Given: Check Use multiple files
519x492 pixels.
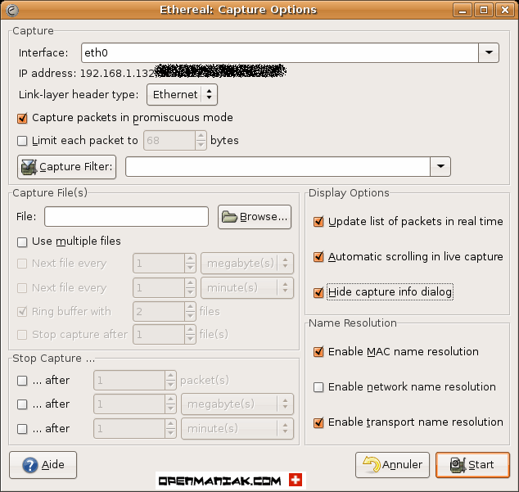Looking at the screenshot, I should (x=22, y=242).
